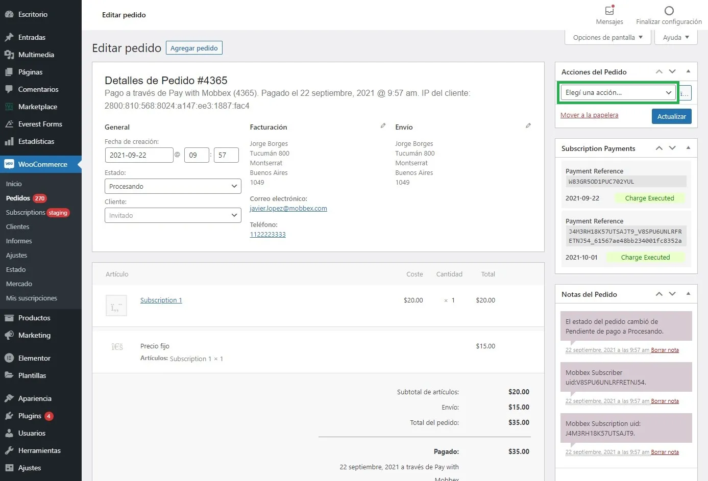The width and height of the screenshot is (708, 481).
Task: Click the creation date field 2021-09-22
Action: [139, 155]
